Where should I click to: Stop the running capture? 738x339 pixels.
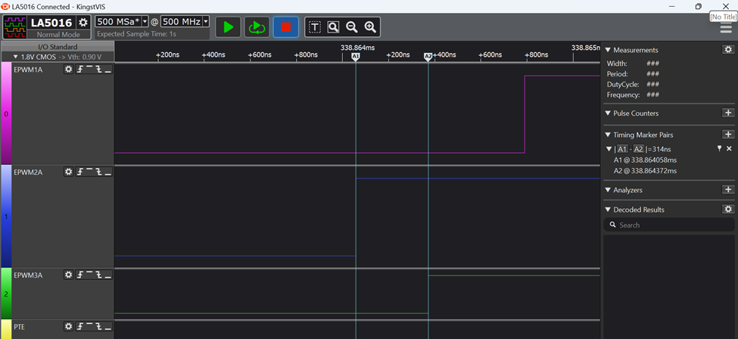click(285, 27)
